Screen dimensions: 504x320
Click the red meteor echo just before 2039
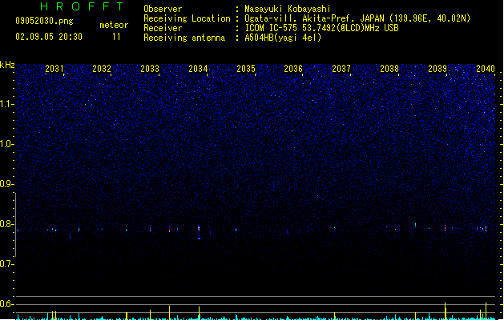click(x=446, y=228)
